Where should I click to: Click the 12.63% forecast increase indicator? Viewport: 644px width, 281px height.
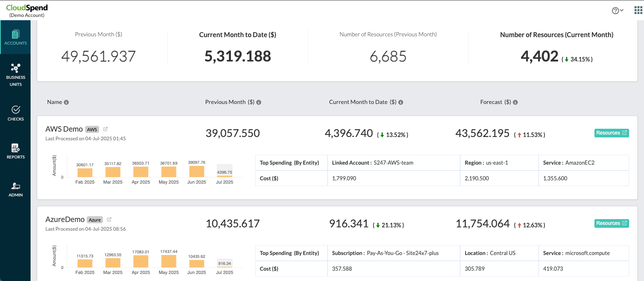coord(530,225)
